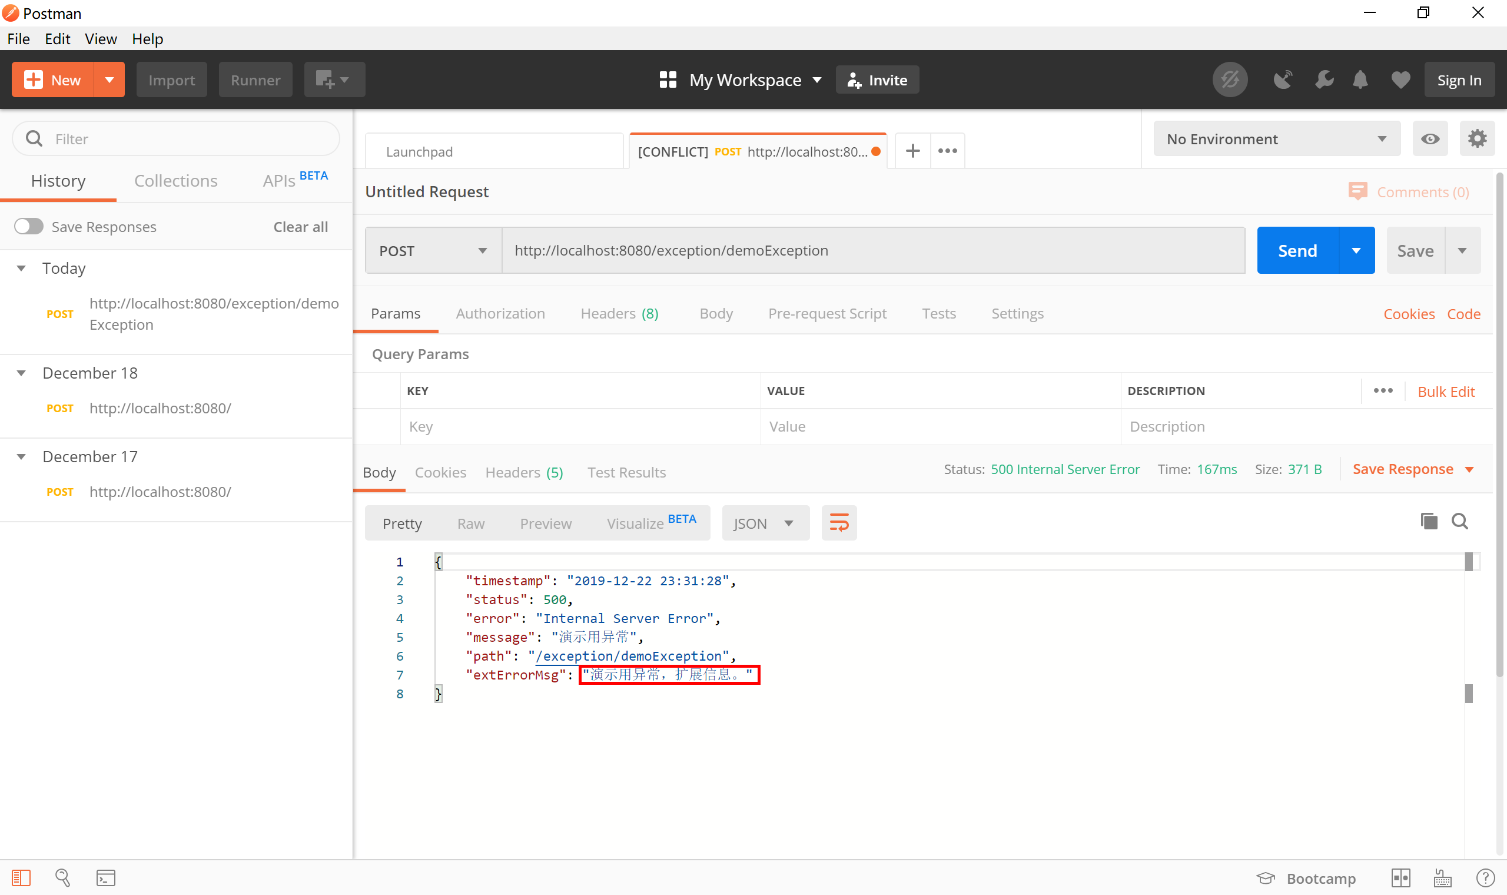Open keyboard shortcuts icon in status bar
The width and height of the screenshot is (1507, 895).
[x=1442, y=877]
